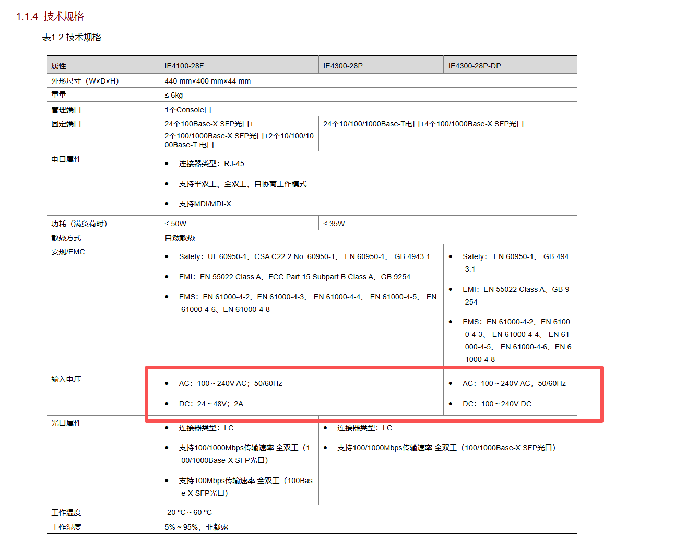Click the weight value ≤ 6kg
Screen dimensions: 686x550
click(174, 95)
